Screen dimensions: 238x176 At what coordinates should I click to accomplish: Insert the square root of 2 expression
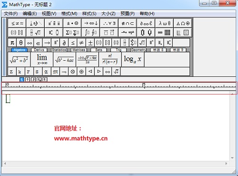(x=116, y=72)
